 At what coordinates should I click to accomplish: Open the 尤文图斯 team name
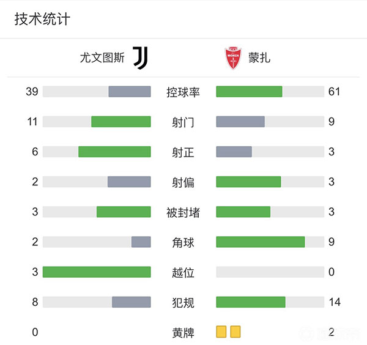click(102, 58)
